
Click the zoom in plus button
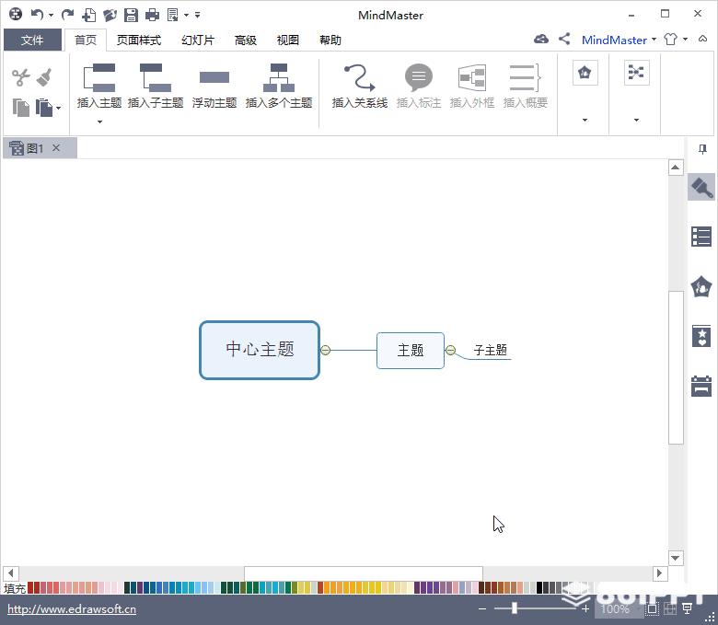tap(585, 609)
